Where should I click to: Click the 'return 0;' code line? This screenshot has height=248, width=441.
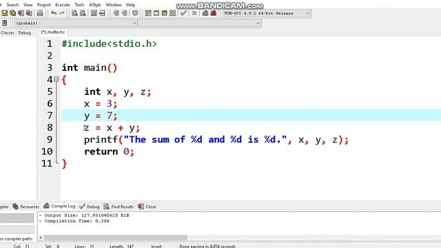109,152
